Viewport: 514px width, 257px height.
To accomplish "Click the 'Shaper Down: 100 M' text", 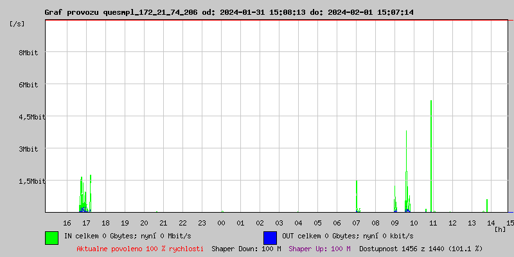I will pos(246,249).
